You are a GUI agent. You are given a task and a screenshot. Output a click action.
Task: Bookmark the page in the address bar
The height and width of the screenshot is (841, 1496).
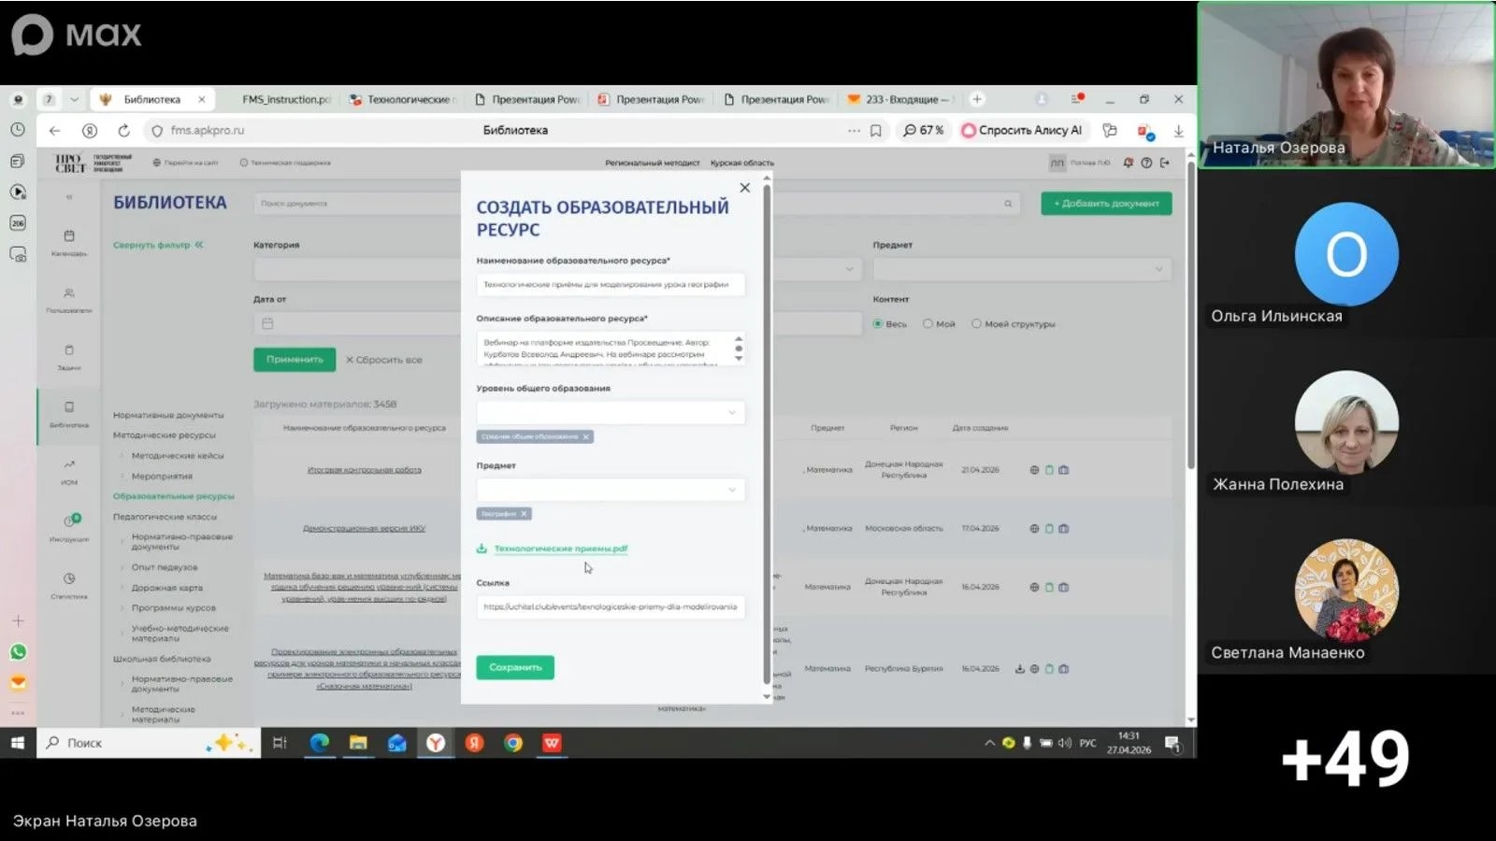click(876, 131)
